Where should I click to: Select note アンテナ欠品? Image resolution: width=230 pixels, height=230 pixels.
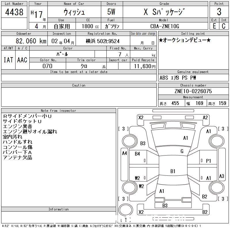(x=18, y=158)
